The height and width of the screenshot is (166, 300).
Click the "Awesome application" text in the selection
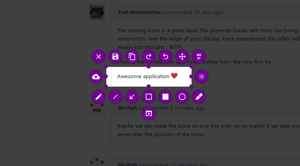coord(143,76)
